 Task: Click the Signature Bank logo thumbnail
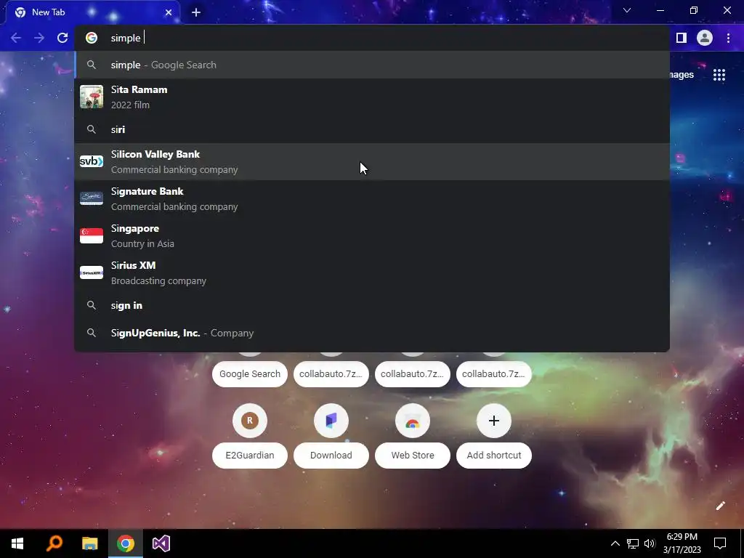coord(92,198)
